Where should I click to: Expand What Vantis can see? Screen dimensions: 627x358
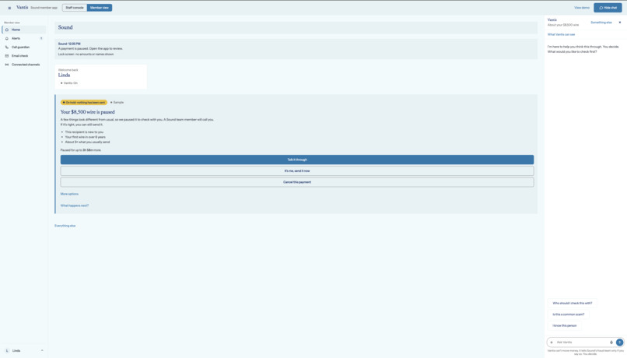click(561, 34)
